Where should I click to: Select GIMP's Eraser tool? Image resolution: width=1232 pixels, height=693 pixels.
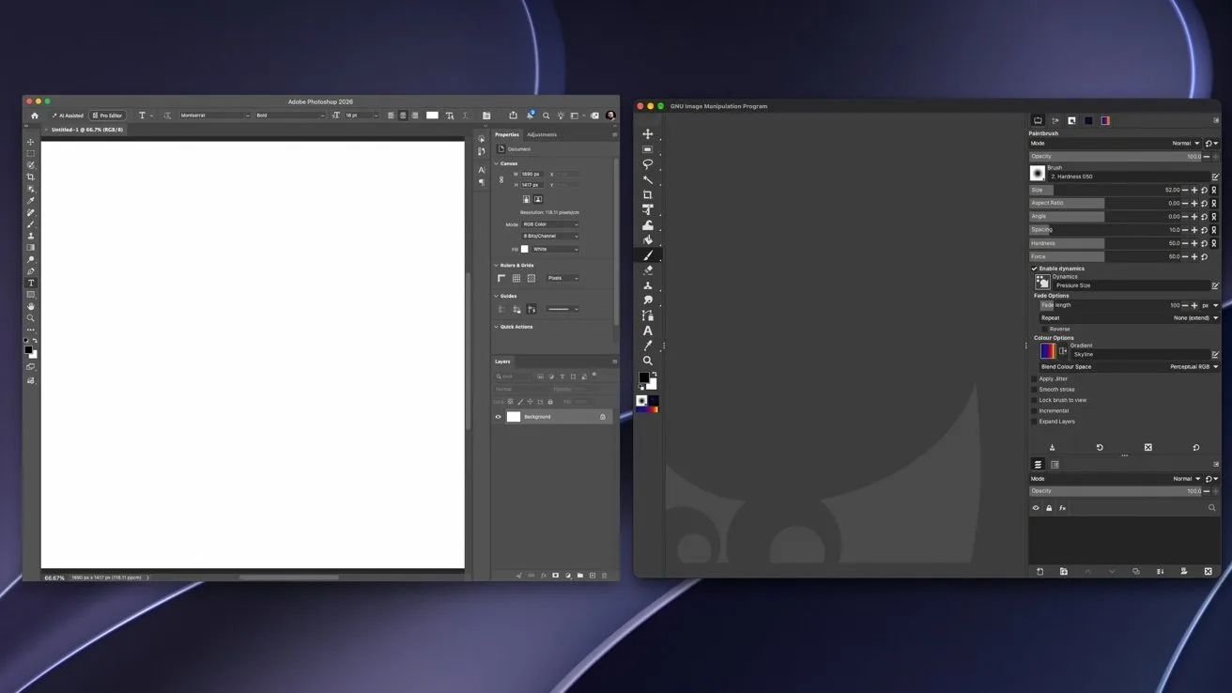(648, 269)
